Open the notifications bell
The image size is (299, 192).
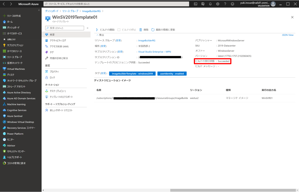210,4
